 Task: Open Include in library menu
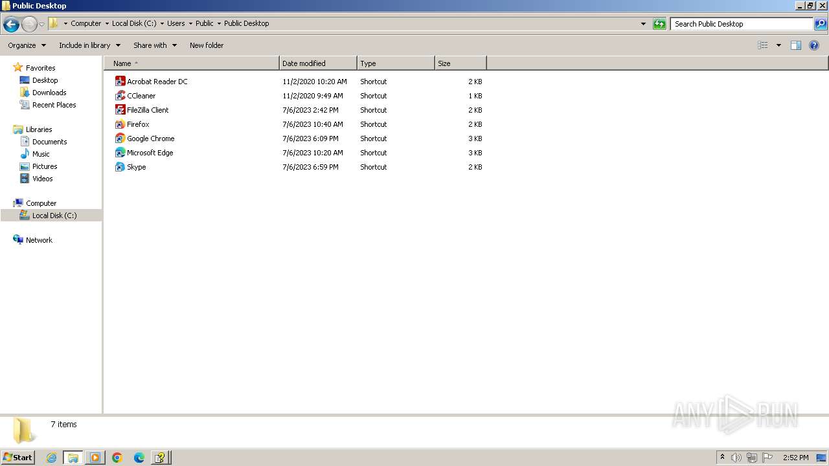(89, 45)
